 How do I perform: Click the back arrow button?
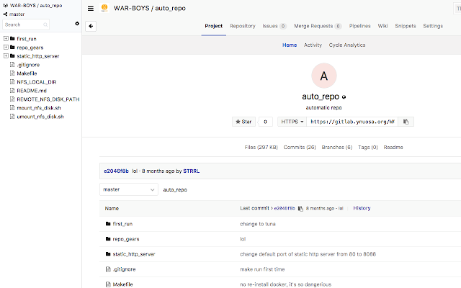[91, 26]
